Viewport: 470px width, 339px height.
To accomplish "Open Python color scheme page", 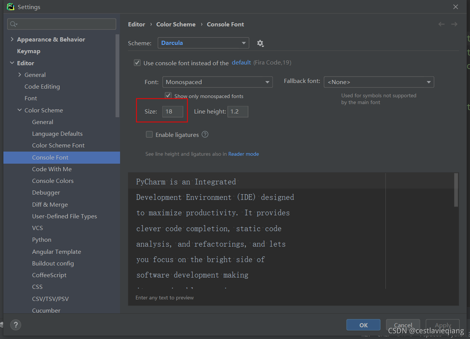I will (42, 239).
